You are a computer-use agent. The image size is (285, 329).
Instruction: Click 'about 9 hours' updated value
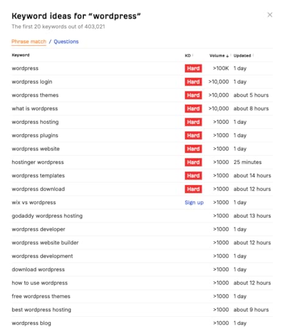251,310
